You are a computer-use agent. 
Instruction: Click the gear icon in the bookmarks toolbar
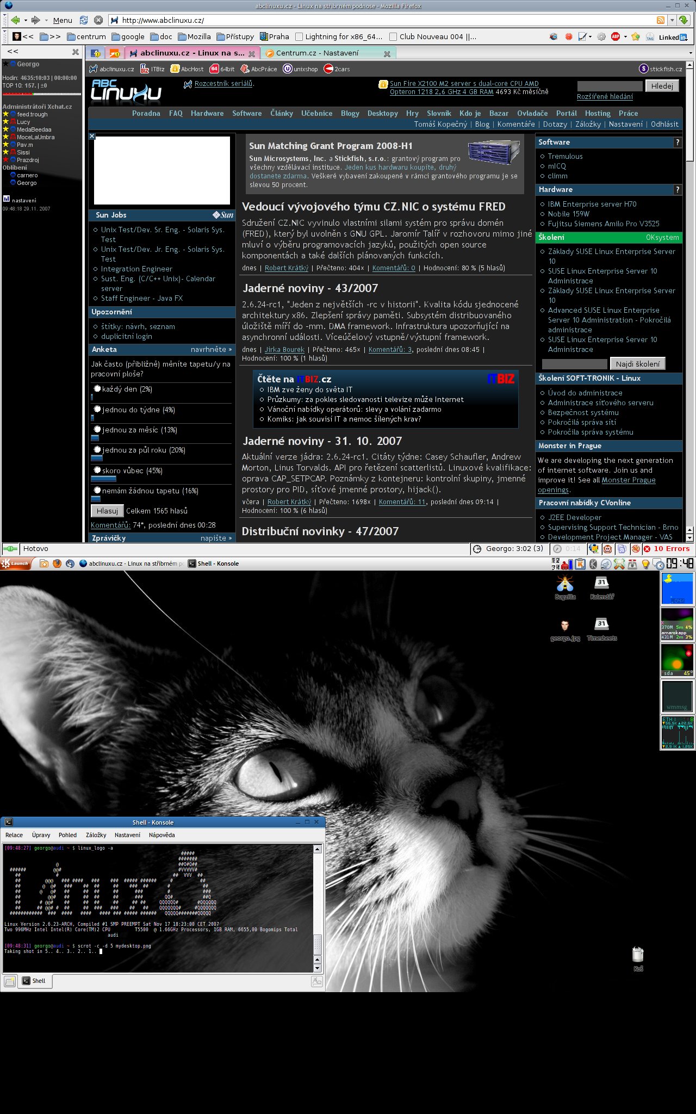601,36
